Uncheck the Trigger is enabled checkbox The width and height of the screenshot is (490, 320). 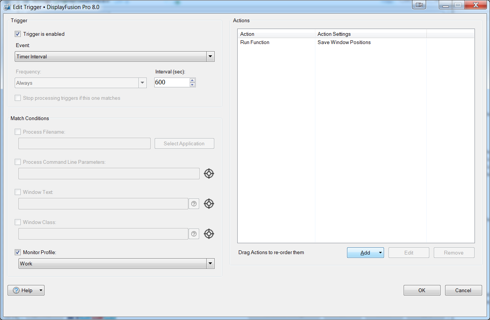click(x=18, y=34)
